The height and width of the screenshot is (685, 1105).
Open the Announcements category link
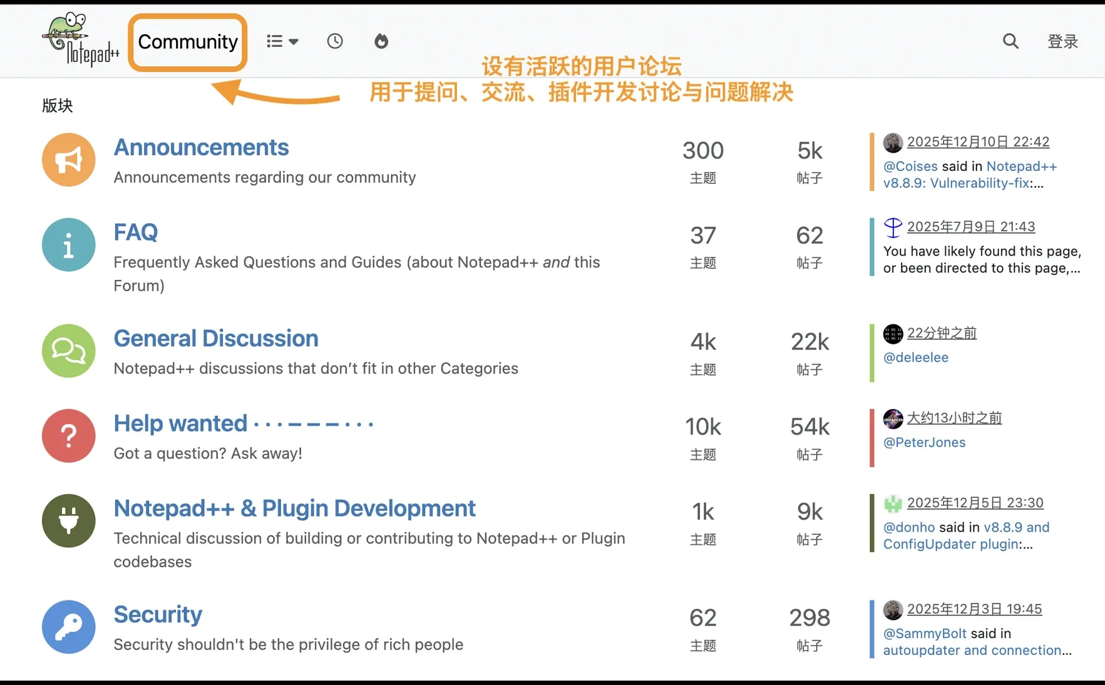click(201, 148)
